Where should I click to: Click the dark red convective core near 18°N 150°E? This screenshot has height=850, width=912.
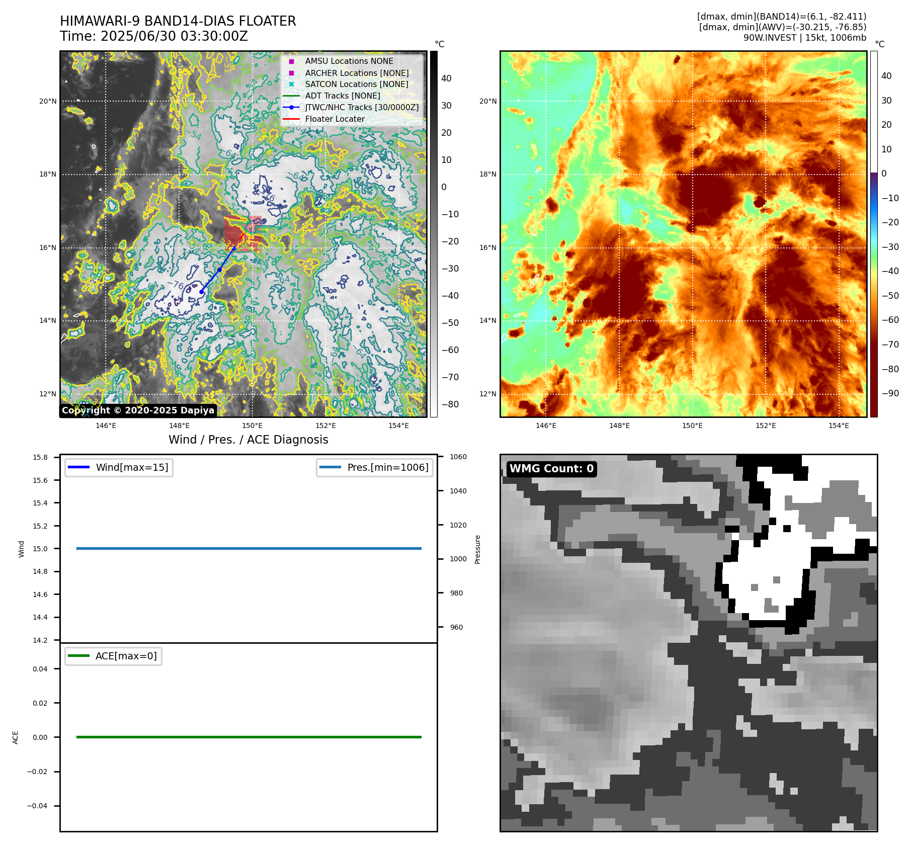pos(707,194)
